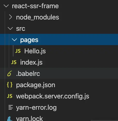
Task: Open package.json in the explorer
Action: 36,85
